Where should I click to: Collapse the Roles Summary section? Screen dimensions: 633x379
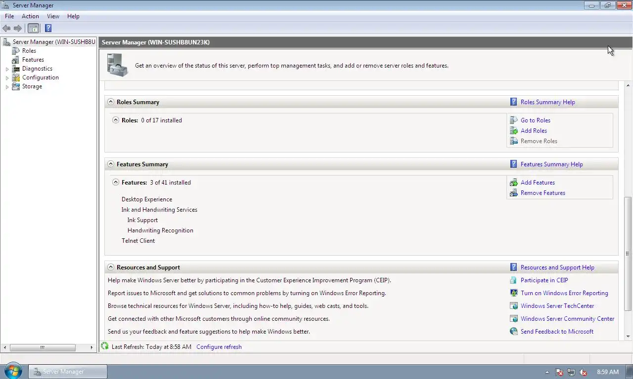click(111, 102)
